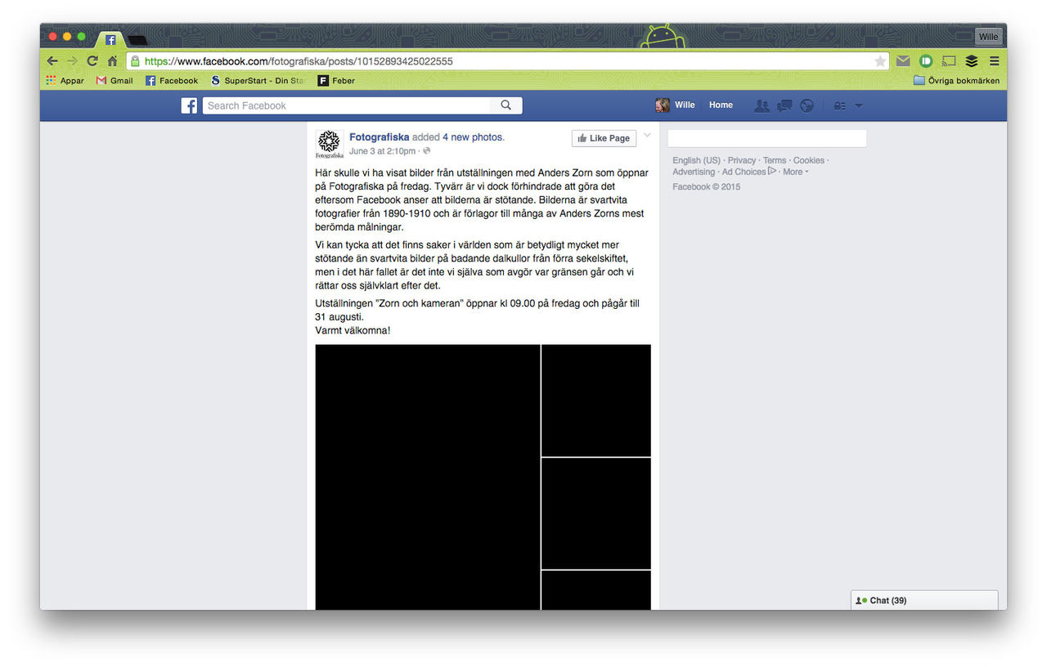
Task: Open the middle right black photo thumbnail
Action: coord(596,513)
